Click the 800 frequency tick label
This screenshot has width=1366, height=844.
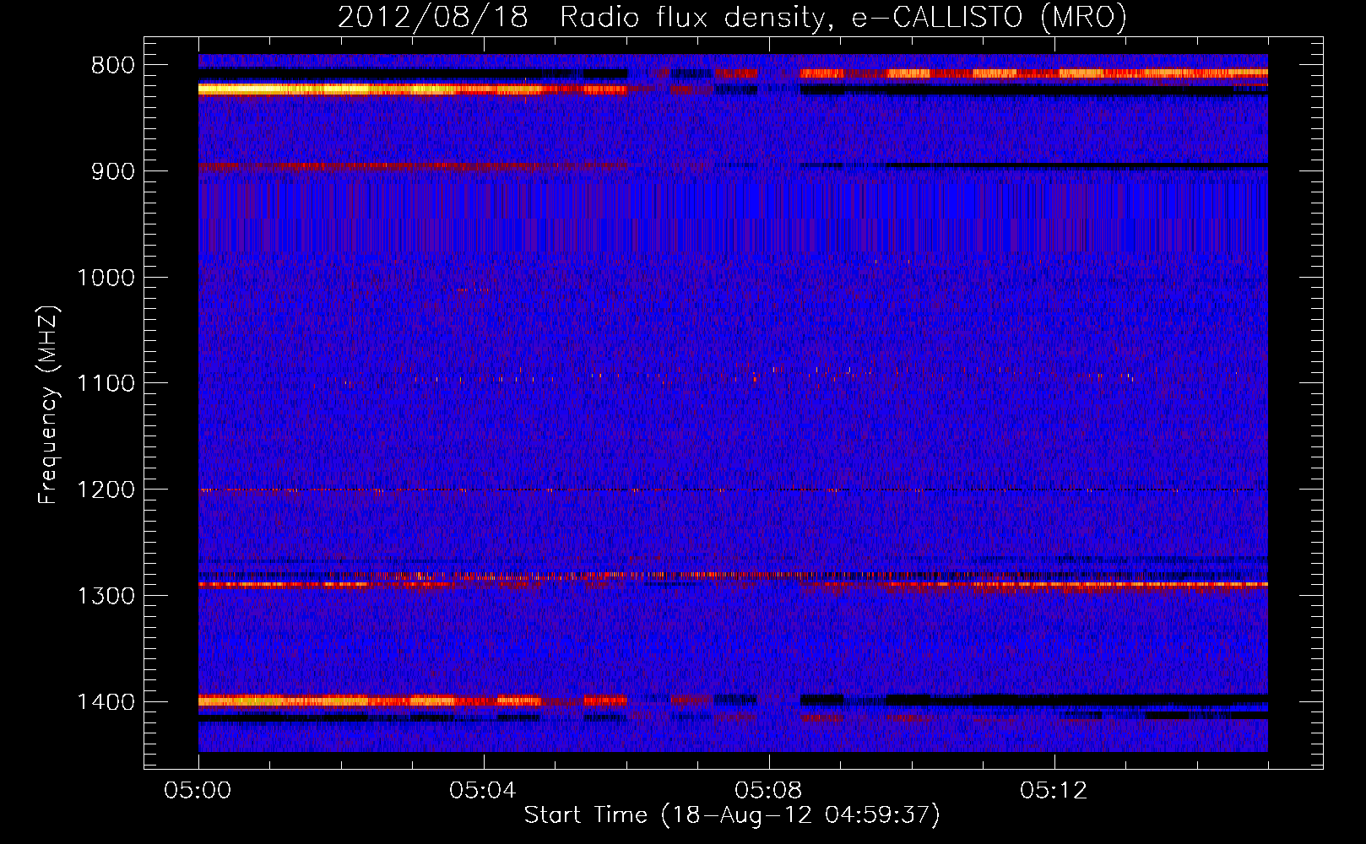113,66
